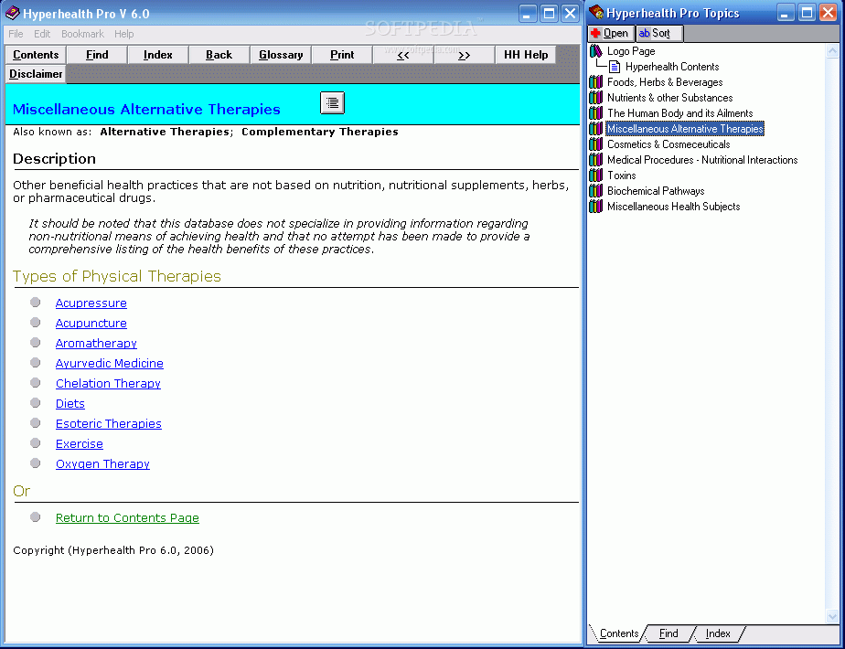This screenshot has width=845, height=649.
Task: Open the File menu
Action: coord(16,34)
